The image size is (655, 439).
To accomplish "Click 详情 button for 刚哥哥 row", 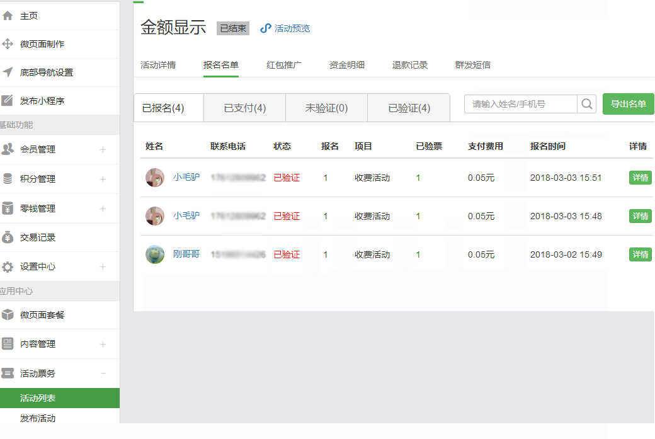I will pyautogui.click(x=640, y=254).
